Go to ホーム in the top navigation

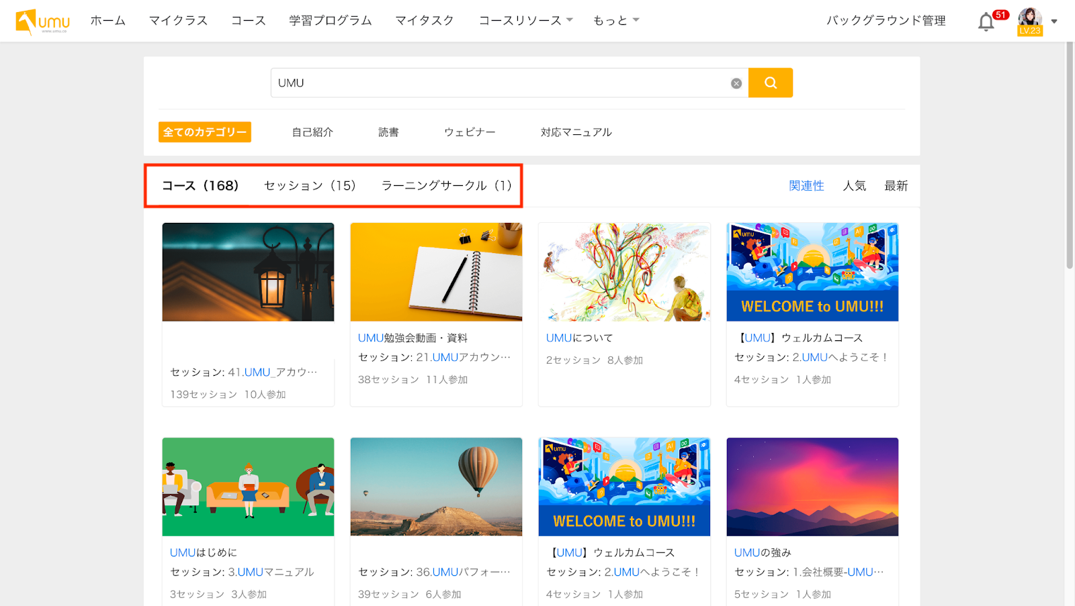[108, 21]
